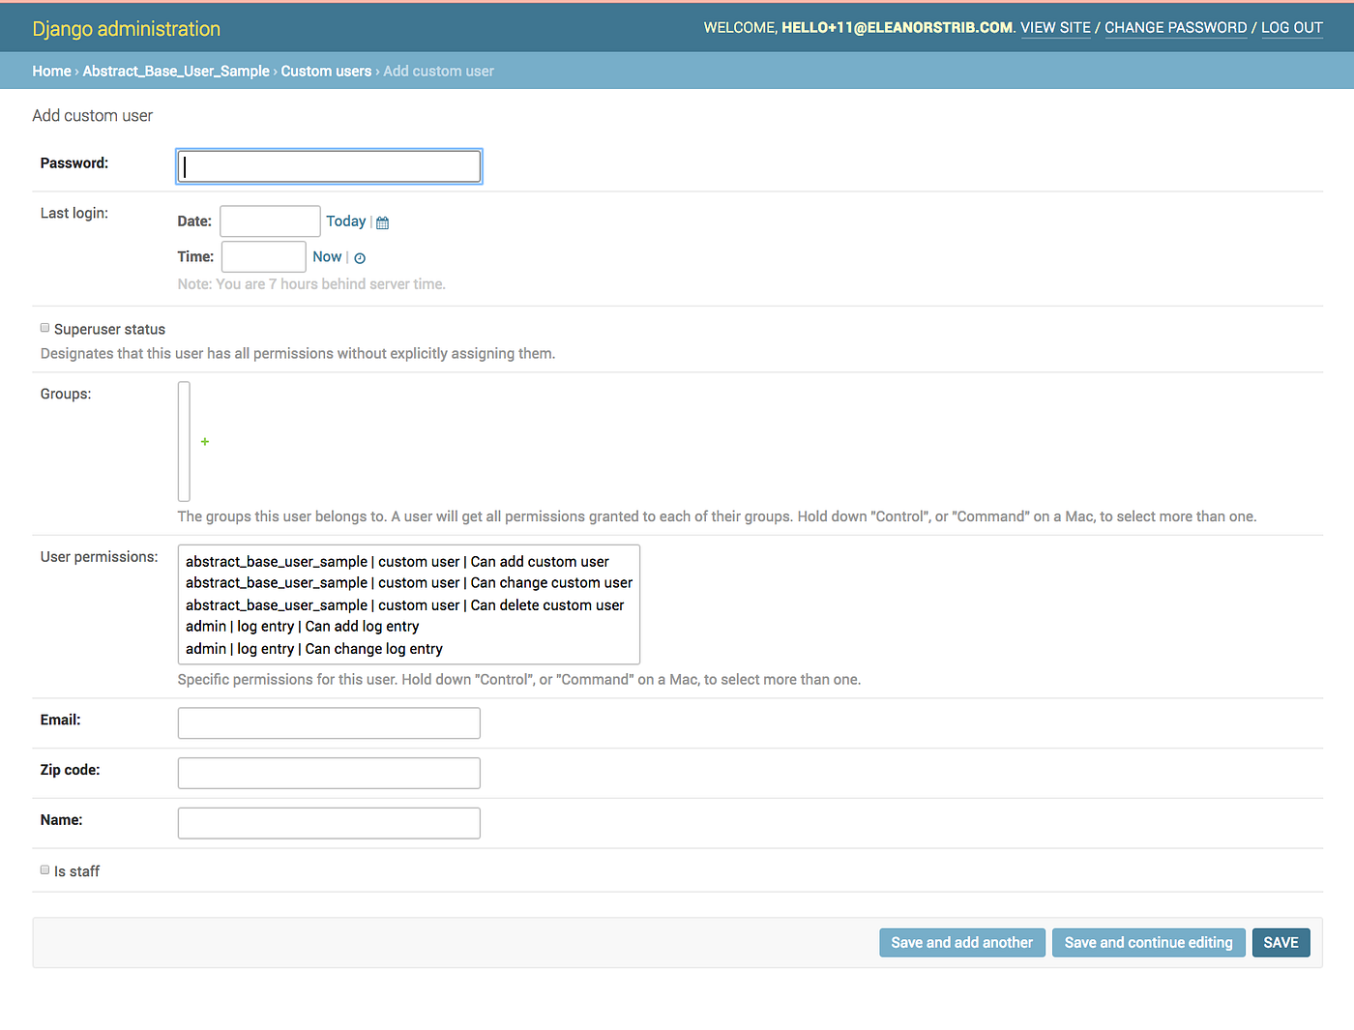Focus the Password input field

coord(328,165)
